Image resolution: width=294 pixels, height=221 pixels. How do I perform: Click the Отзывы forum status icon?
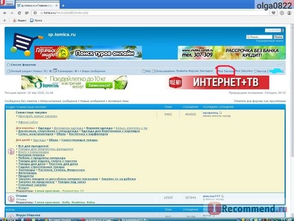coord(11,199)
